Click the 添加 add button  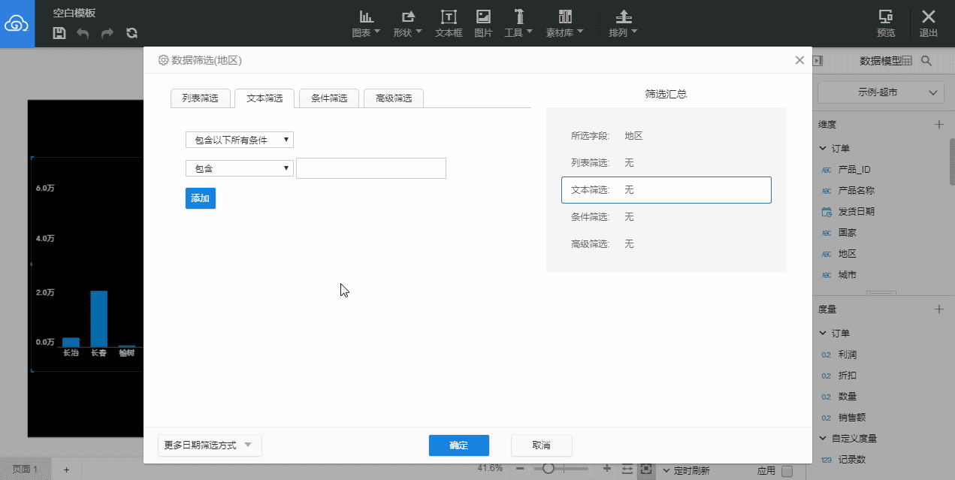[x=201, y=198]
